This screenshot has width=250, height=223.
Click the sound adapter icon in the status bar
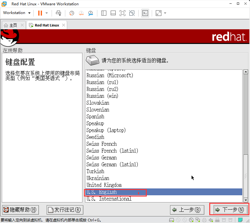coord(211,220)
